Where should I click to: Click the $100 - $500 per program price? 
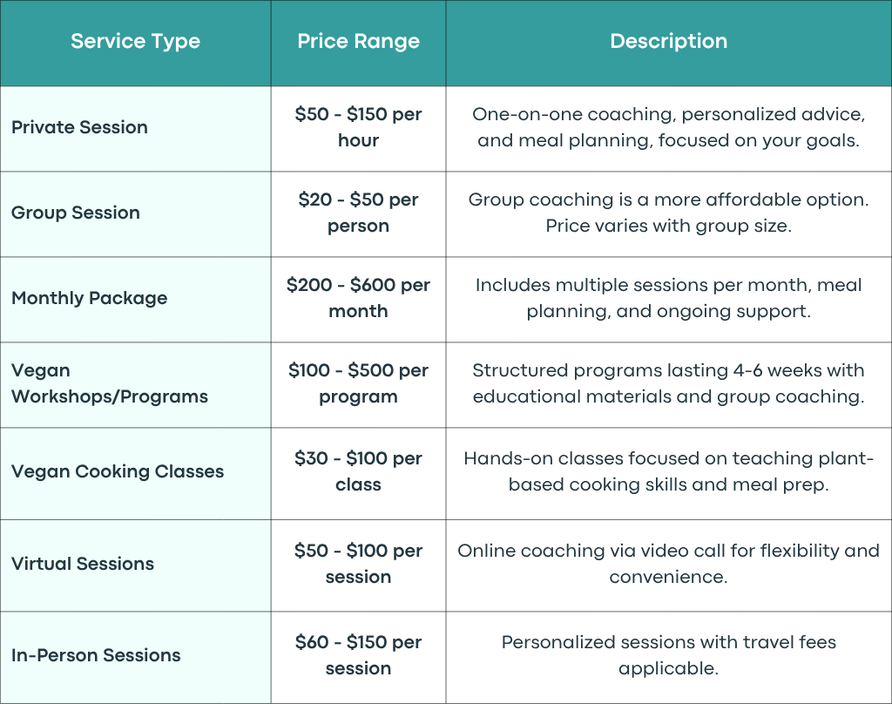pyautogui.click(x=358, y=383)
